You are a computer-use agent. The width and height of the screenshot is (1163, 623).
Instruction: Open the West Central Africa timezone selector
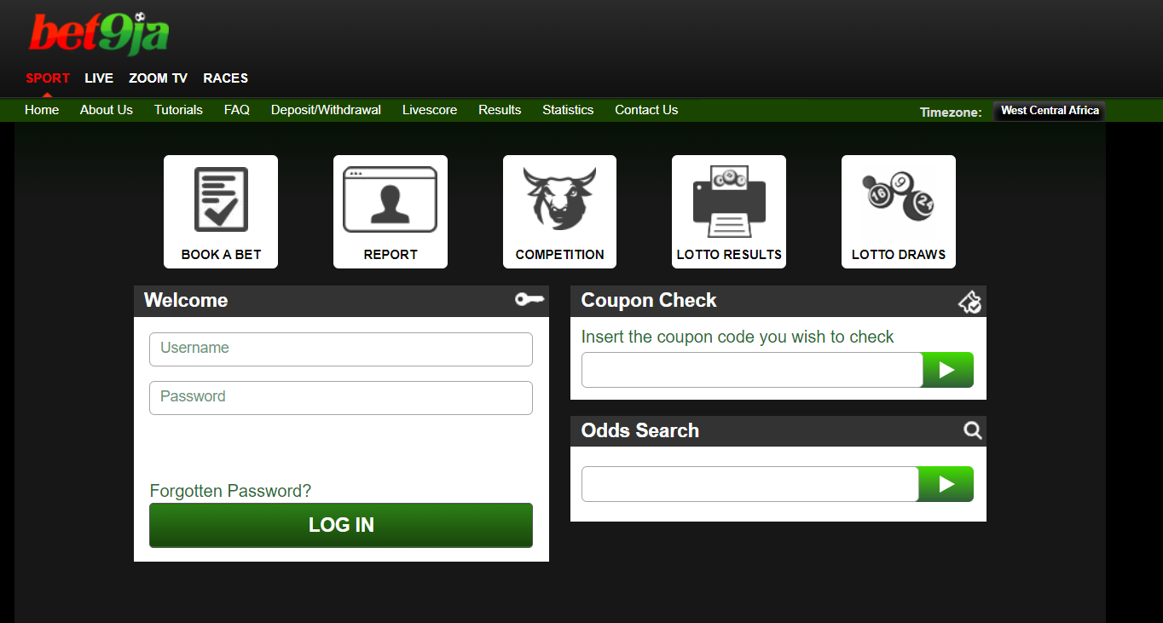coord(1049,110)
